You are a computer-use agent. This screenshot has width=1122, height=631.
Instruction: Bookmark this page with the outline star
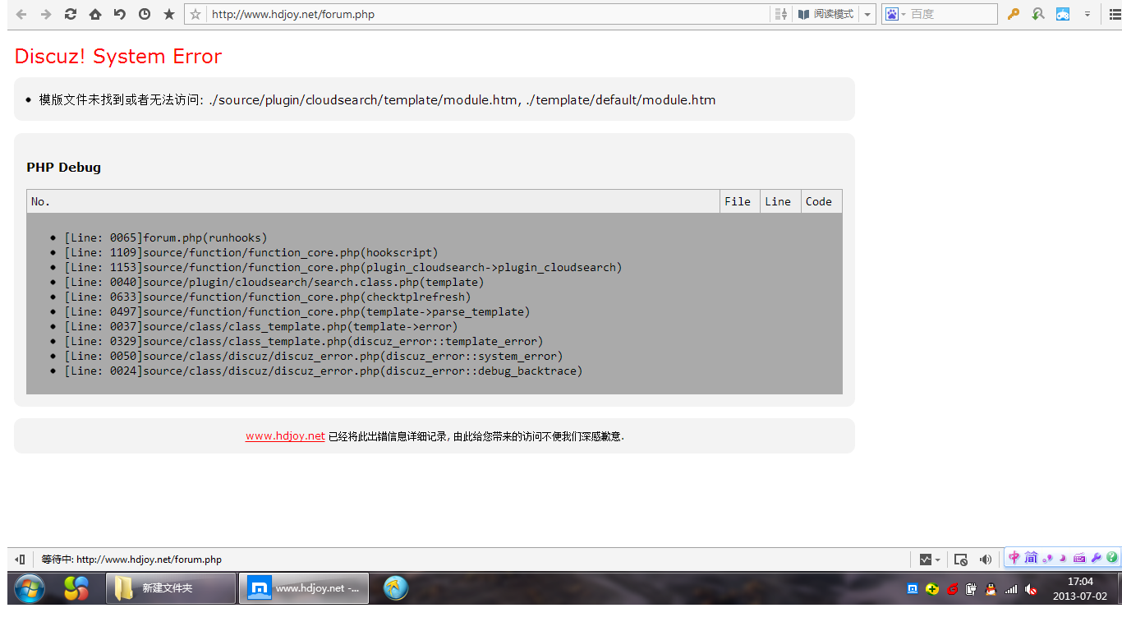[195, 14]
